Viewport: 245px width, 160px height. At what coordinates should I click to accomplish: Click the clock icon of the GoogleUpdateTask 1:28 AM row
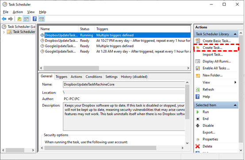tap(42, 52)
